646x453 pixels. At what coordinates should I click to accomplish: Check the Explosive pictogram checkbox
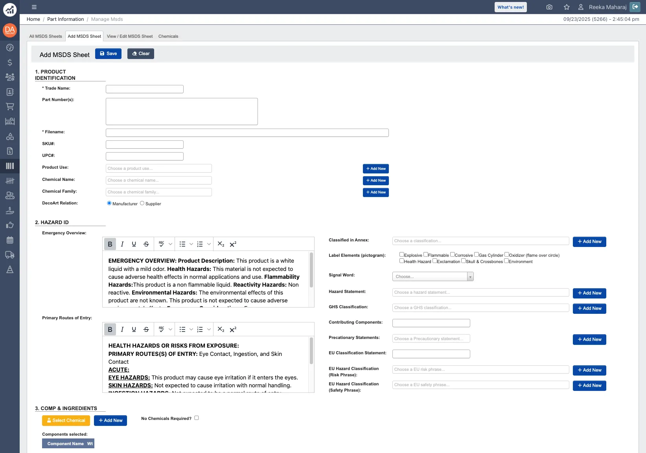(402, 254)
